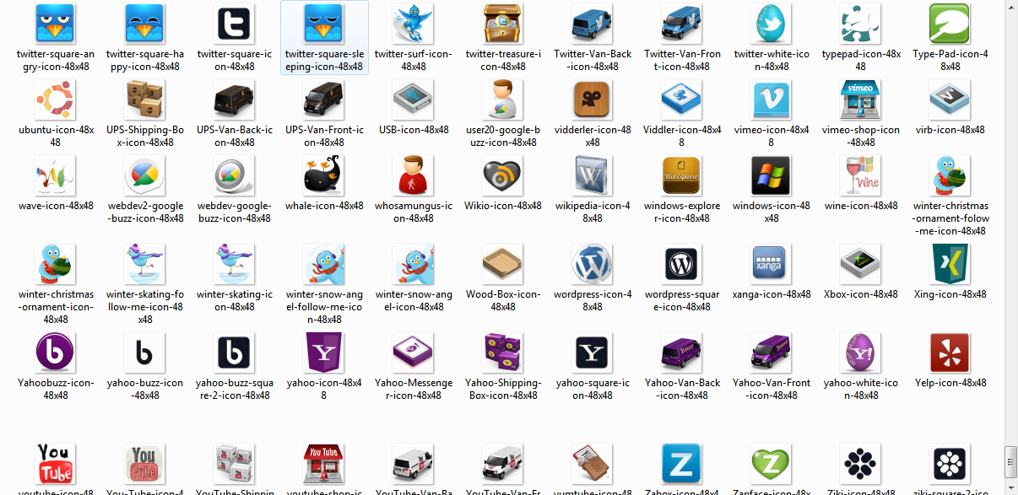Screen dimensions: 1018x495
Task: Select the round wordpress icon
Action: pyautogui.click(x=593, y=265)
